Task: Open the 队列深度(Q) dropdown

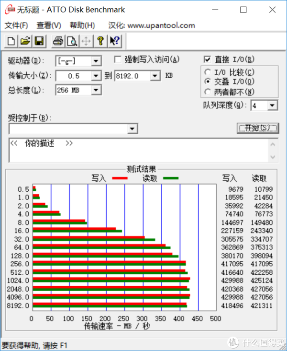Action: click(x=272, y=105)
